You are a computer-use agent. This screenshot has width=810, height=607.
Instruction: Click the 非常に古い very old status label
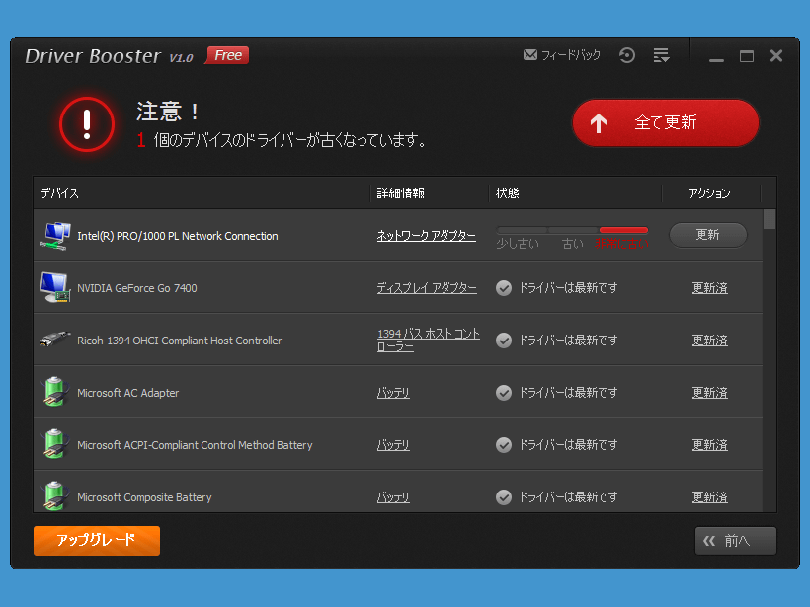point(622,244)
